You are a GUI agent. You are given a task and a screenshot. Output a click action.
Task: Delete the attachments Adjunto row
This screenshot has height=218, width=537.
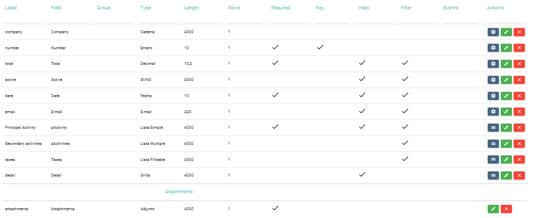506,209
